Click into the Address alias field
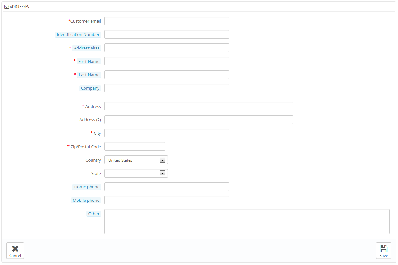Viewport: 398px width, 265px height. click(167, 48)
